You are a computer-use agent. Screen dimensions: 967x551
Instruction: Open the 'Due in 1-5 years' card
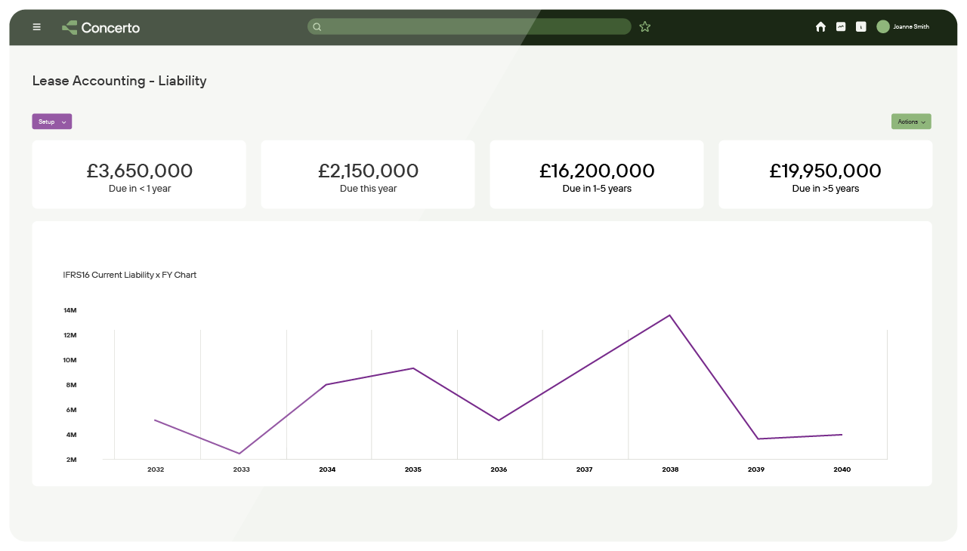click(x=597, y=174)
